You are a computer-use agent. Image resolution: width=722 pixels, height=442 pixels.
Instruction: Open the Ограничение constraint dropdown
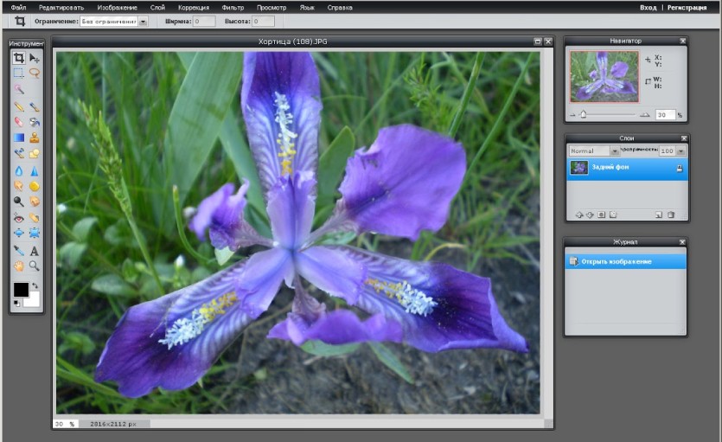(144, 21)
